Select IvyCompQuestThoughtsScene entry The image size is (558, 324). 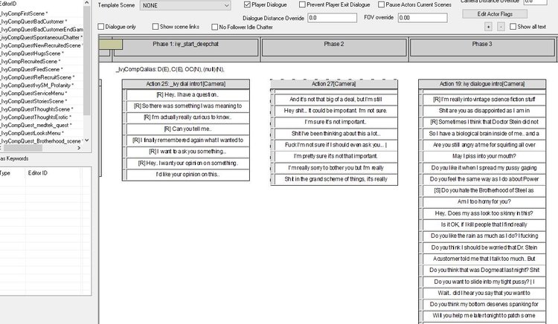36,109
